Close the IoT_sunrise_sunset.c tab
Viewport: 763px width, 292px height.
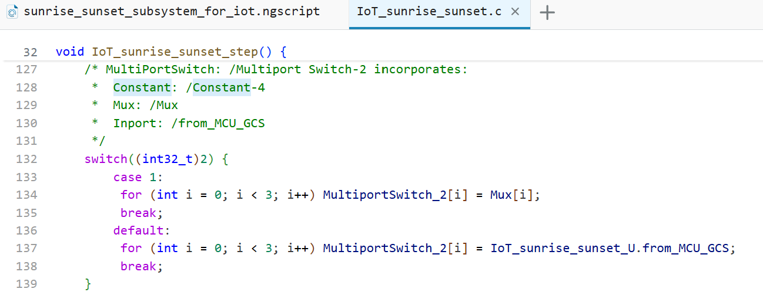[516, 12]
